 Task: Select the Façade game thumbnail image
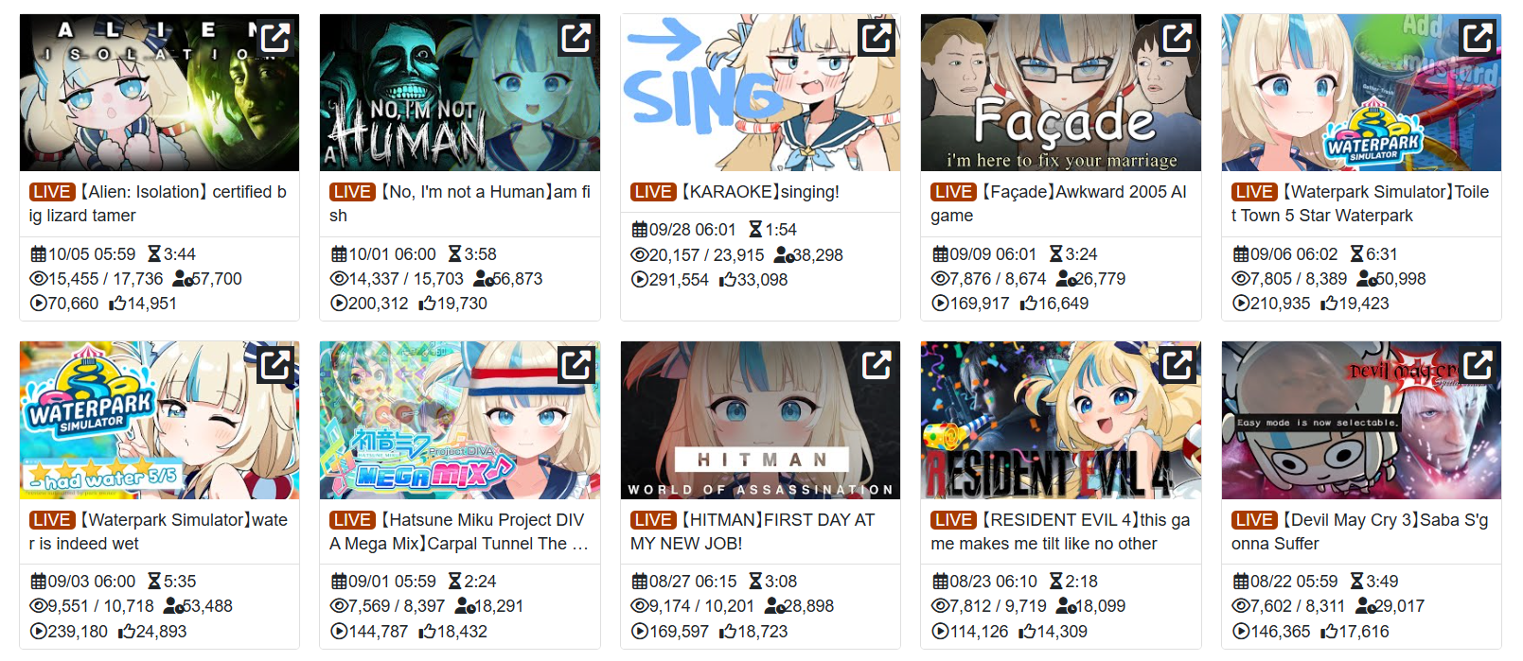click(x=1061, y=93)
